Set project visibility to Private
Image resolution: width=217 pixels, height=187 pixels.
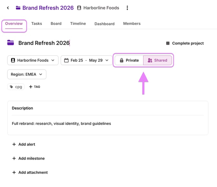tap(129, 60)
